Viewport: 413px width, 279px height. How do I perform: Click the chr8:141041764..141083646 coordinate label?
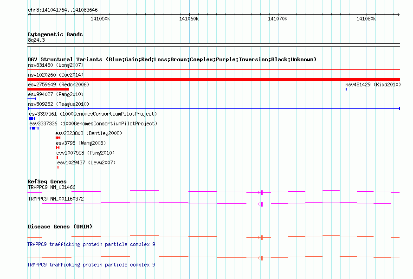point(63,10)
